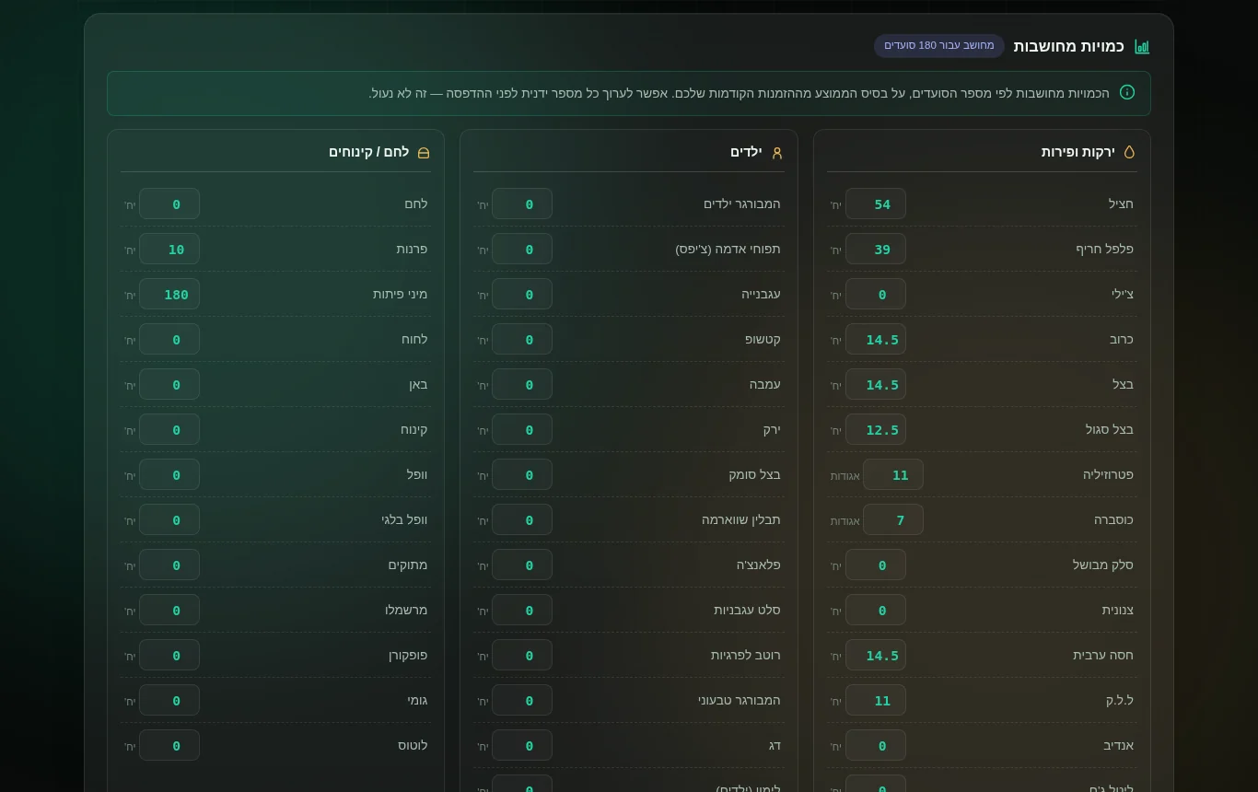Click the מרשמלו quantity input
The width and height of the screenshot is (1258, 792).
169,610
